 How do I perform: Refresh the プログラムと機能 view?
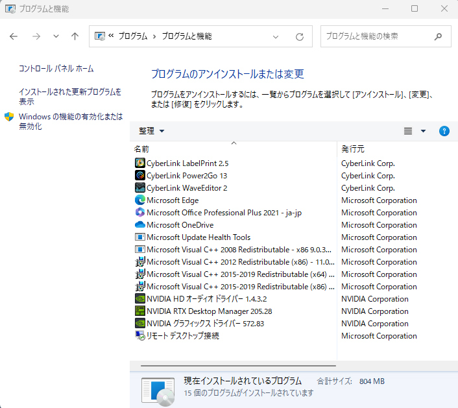pyautogui.click(x=300, y=37)
